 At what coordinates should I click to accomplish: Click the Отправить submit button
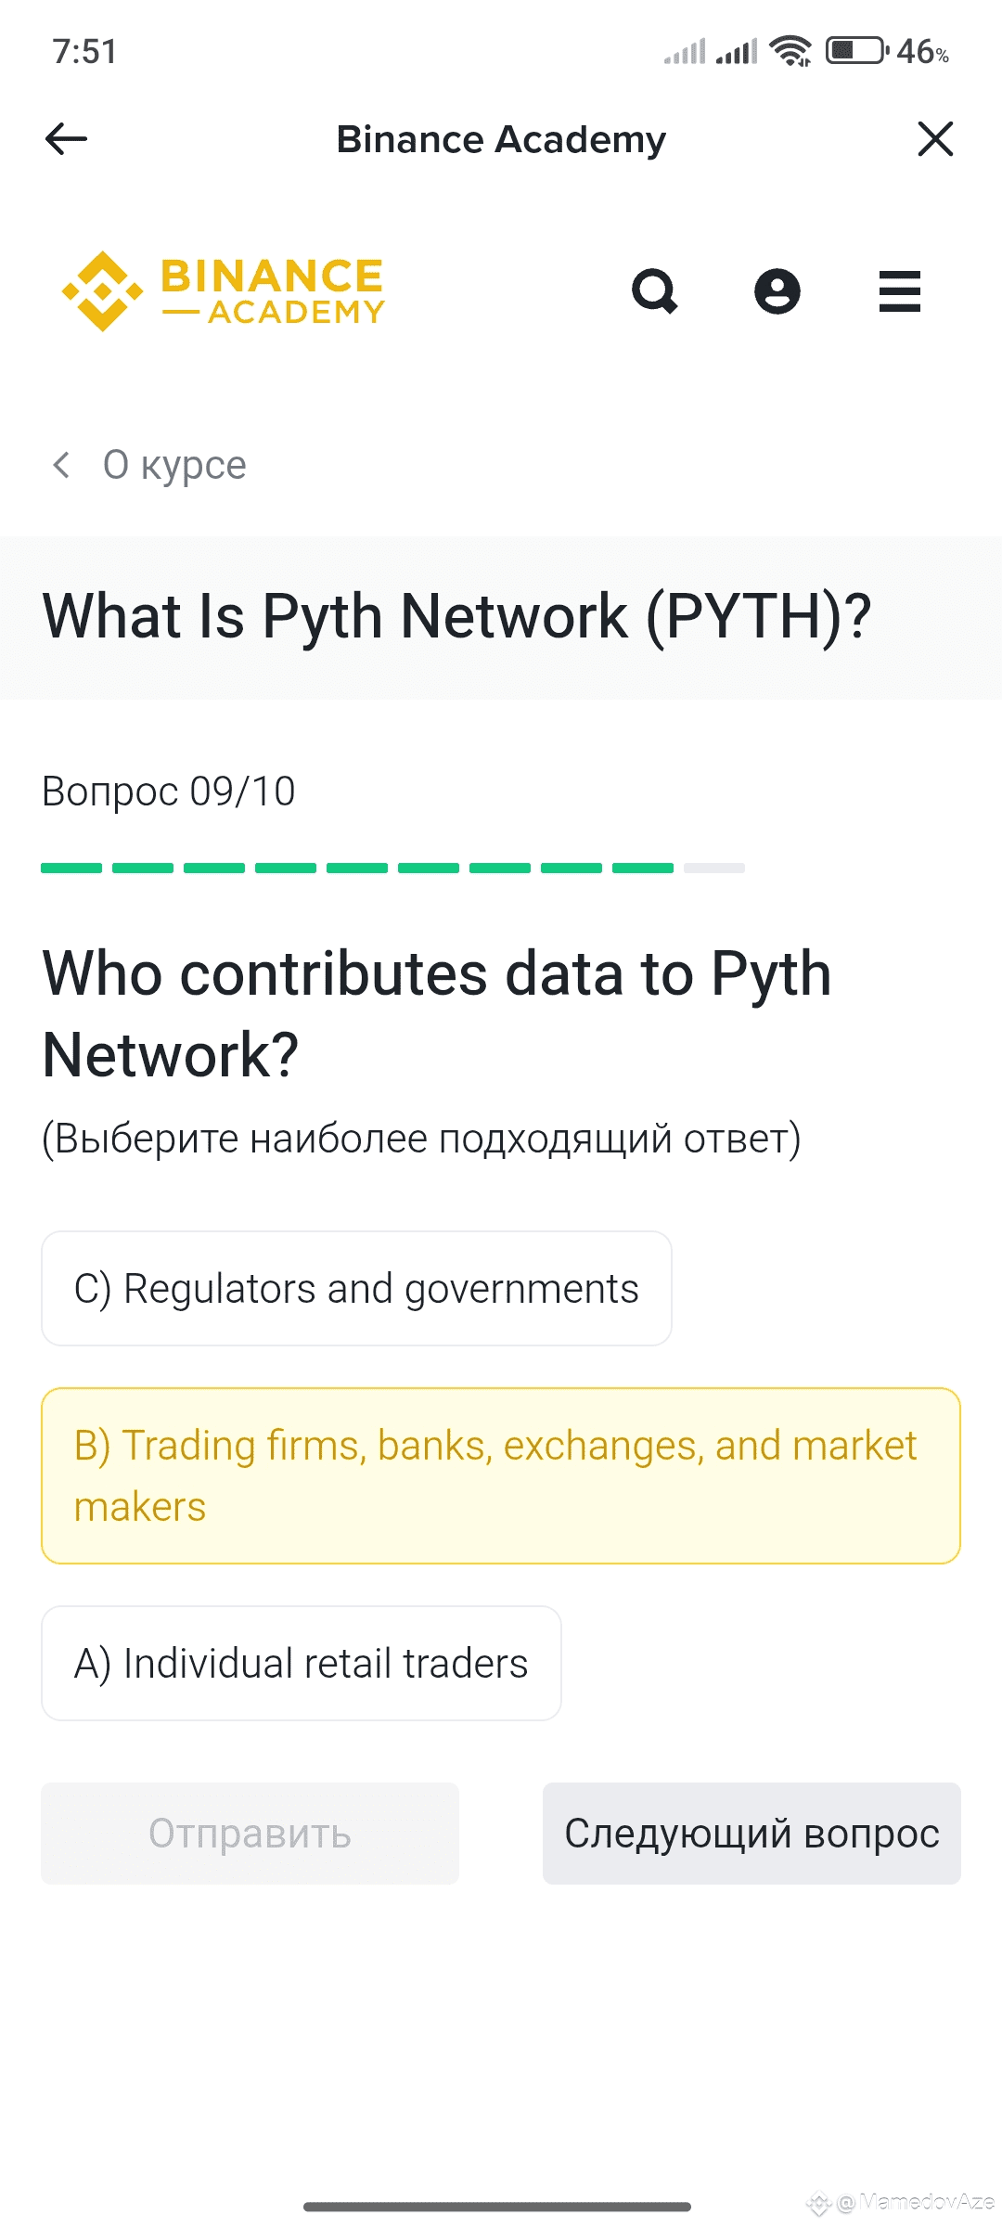[250, 1834]
